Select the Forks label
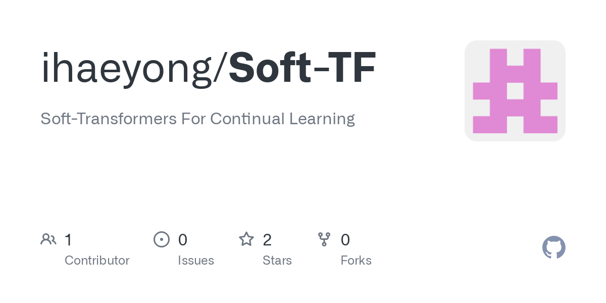 click(x=356, y=261)
